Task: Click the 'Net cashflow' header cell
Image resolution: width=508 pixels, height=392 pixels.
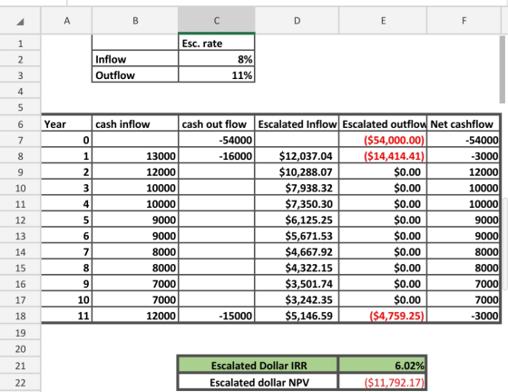Action: [x=464, y=124]
